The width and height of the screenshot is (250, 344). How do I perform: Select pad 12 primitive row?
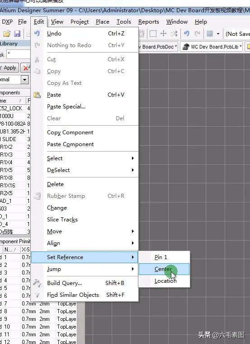[38, 342]
